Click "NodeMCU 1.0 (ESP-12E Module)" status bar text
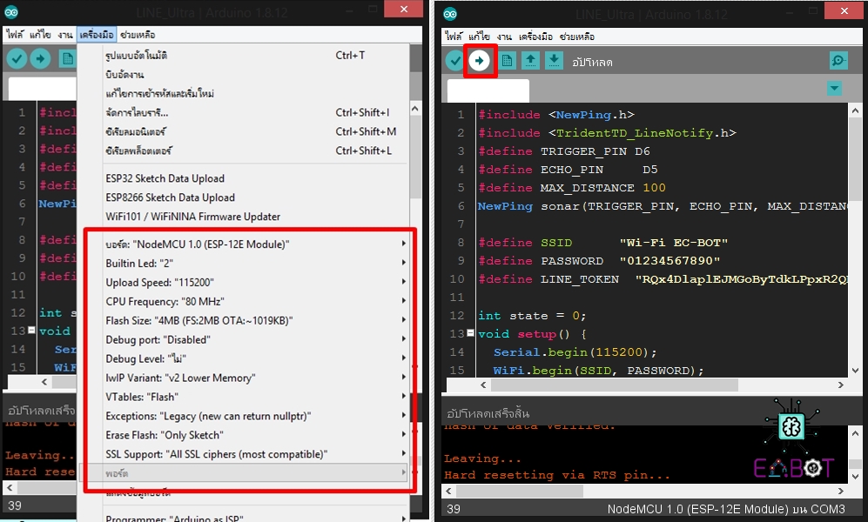The width and height of the screenshot is (868, 522). tap(697, 509)
